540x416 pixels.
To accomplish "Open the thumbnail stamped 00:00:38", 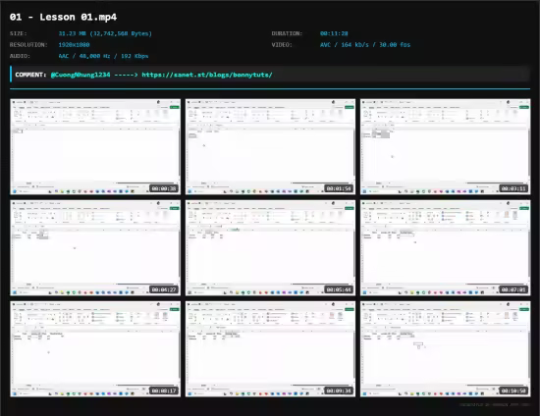I will [95, 147].
